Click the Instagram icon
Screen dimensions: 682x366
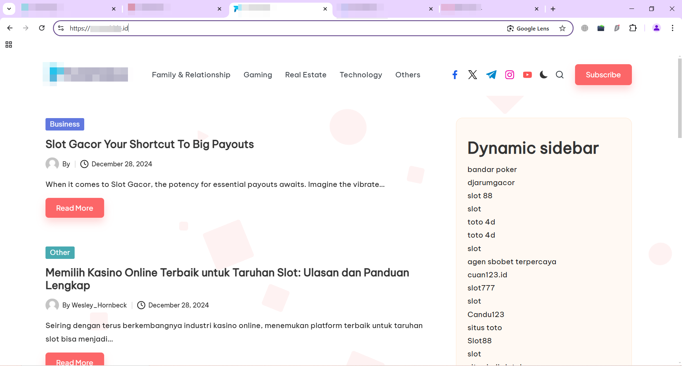(x=509, y=75)
